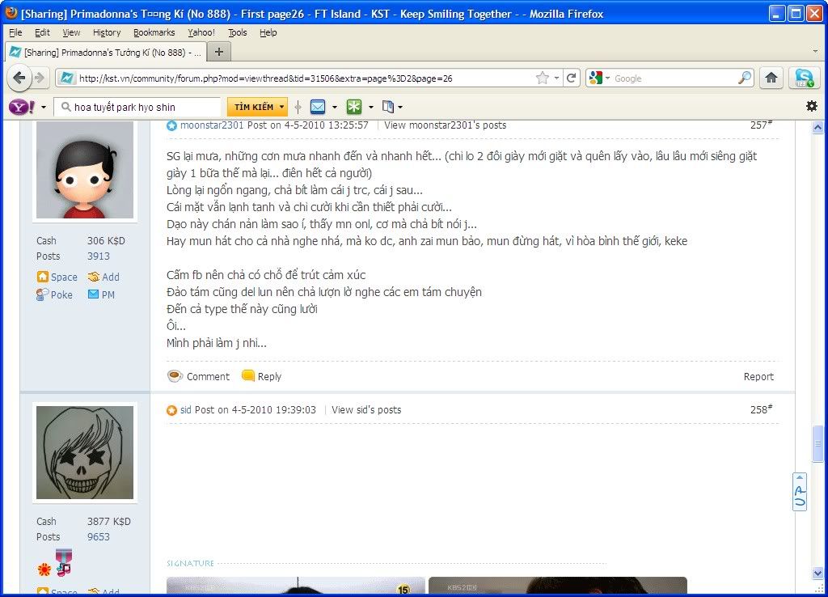The width and height of the screenshot is (828, 597).
Task: Click View sid's posts link
Action: click(x=366, y=410)
